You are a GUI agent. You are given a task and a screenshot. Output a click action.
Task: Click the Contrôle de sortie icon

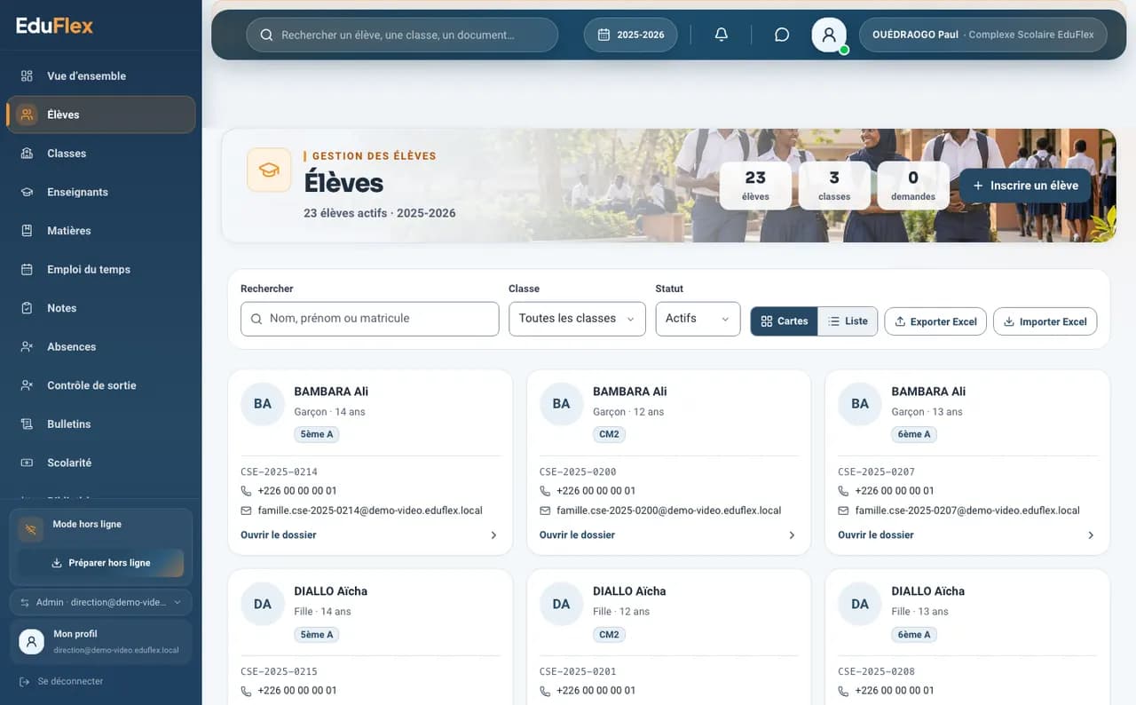pyautogui.click(x=28, y=385)
